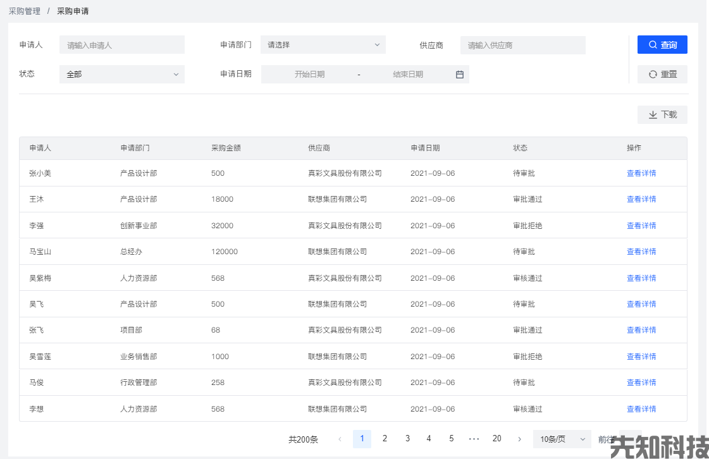Click the 行政管理部 department cell

click(139, 382)
